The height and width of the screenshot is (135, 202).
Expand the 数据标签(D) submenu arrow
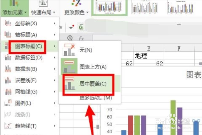(55, 57)
